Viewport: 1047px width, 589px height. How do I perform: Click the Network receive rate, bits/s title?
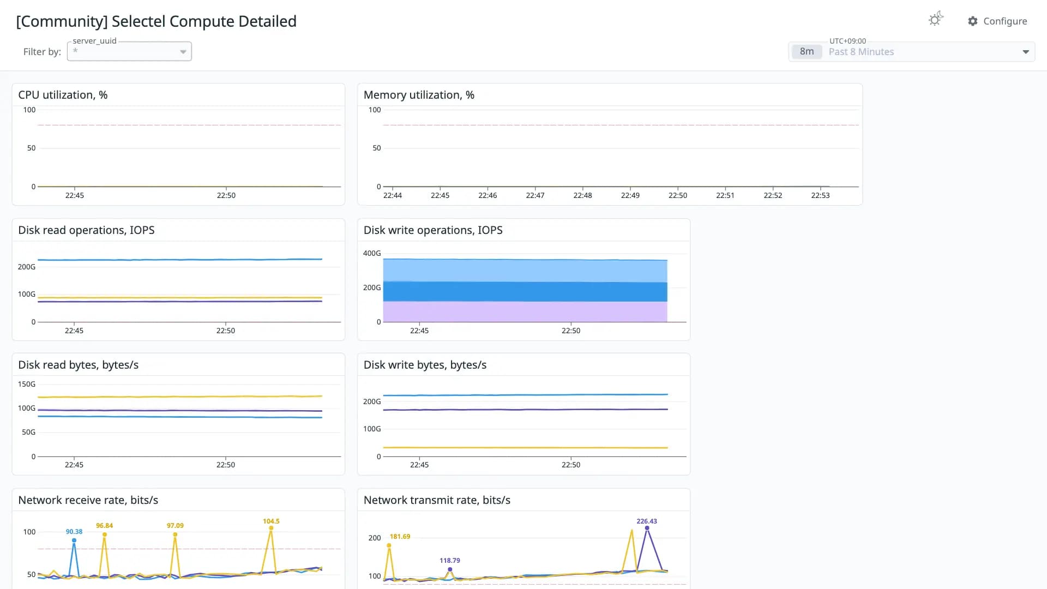pos(88,500)
